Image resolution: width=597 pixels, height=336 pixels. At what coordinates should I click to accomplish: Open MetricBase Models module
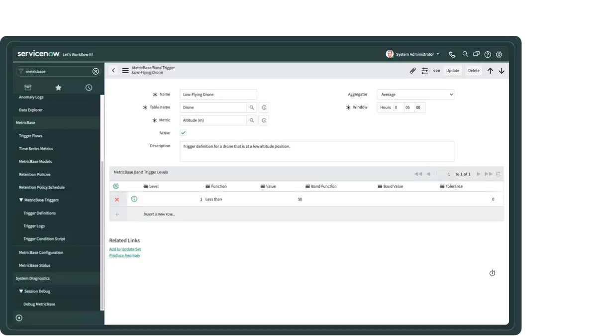coord(35,161)
